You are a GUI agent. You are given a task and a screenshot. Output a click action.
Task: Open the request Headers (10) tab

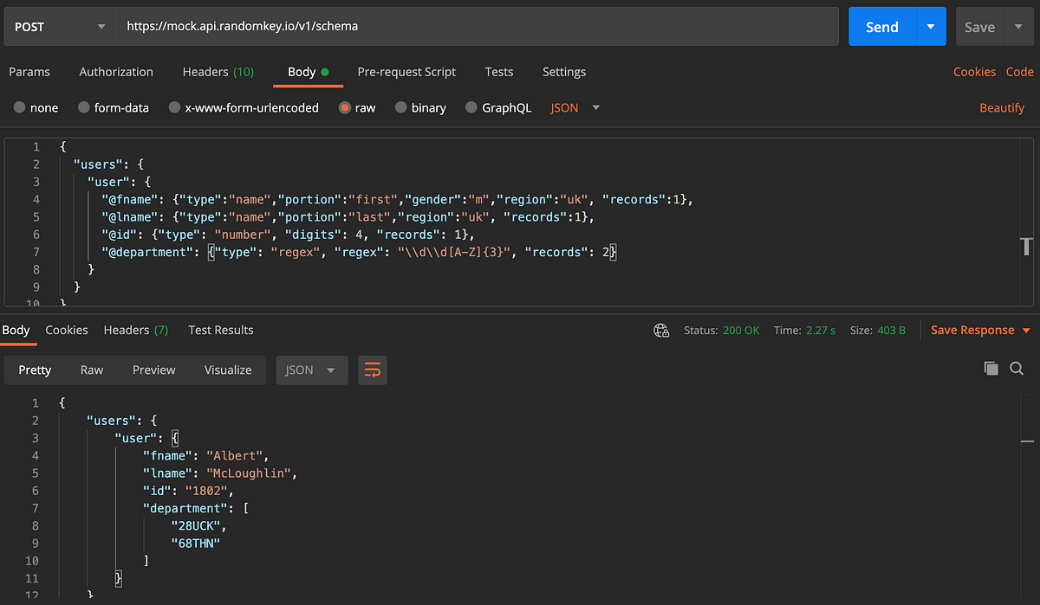pyautogui.click(x=218, y=72)
